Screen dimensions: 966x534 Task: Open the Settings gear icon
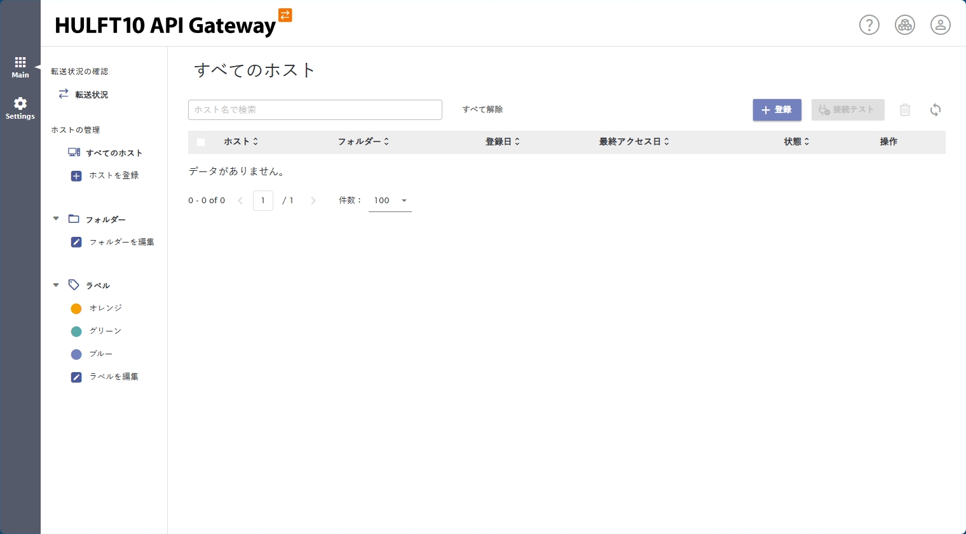tap(20, 103)
